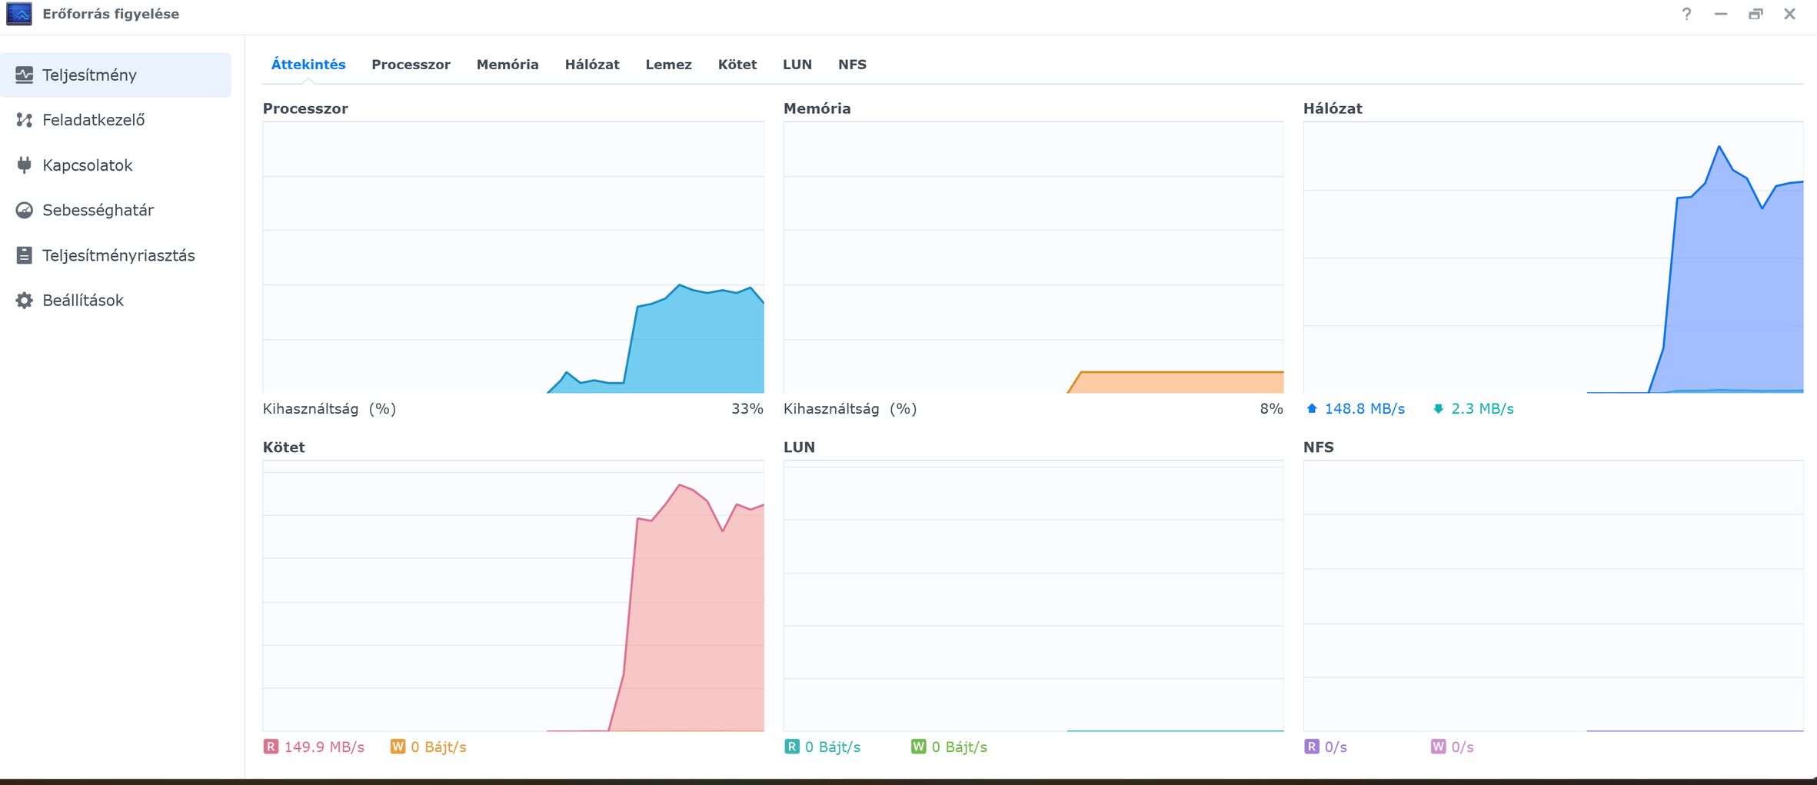This screenshot has height=785, width=1817.
Task: Click the Hálózat traffic chart
Action: pyautogui.click(x=1553, y=258)
